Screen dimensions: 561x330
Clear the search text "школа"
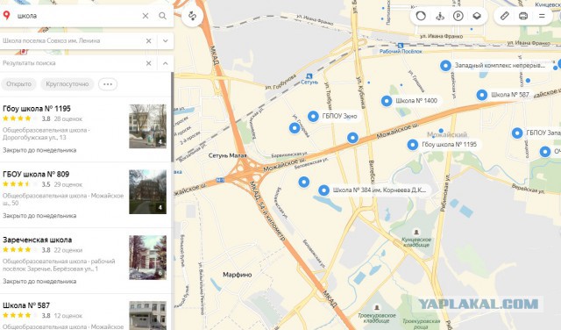pos(146,16)
